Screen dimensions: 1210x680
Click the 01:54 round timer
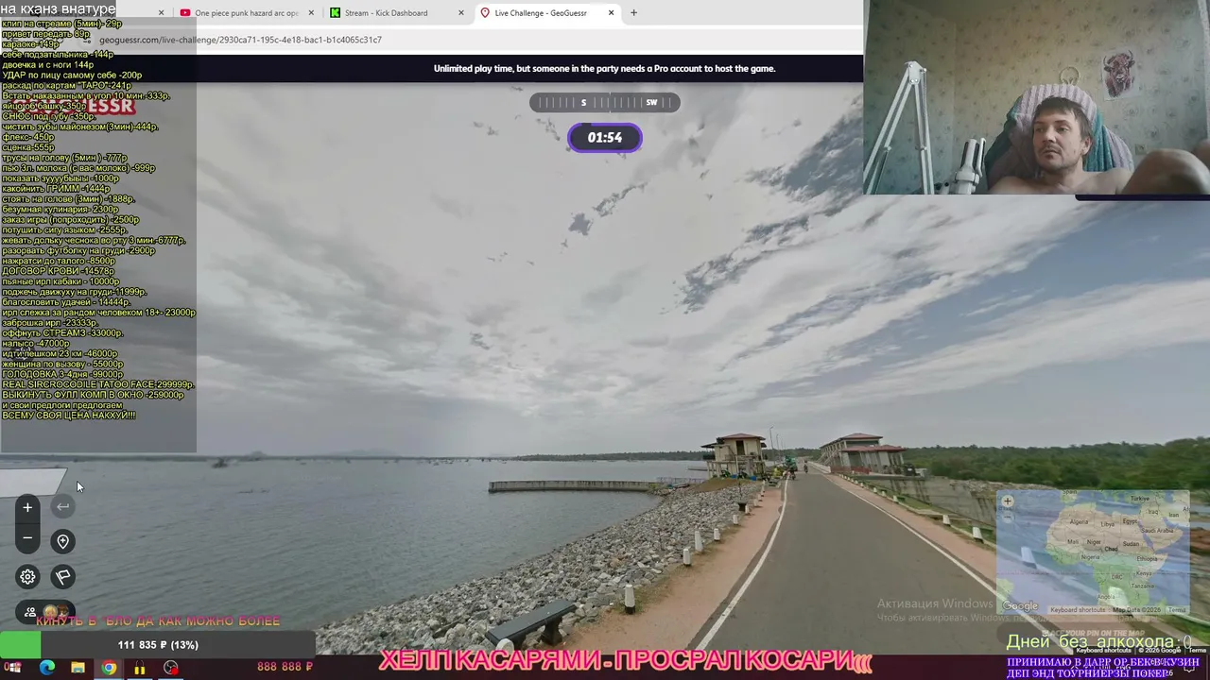click(605, 138)
